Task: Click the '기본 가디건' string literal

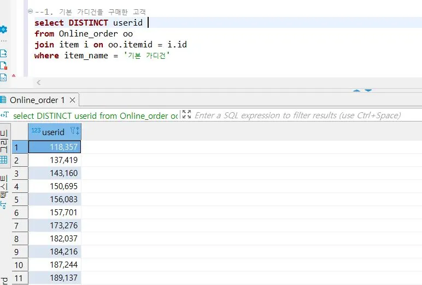Action: pyautogui.click(x=146, y=56)
